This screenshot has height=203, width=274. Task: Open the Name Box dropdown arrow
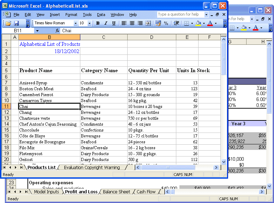(x=38, y=31)
